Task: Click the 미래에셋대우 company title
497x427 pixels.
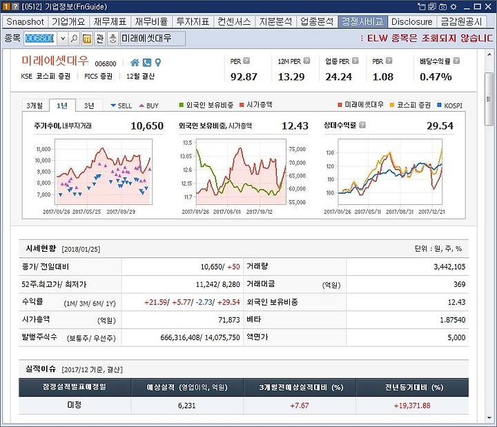Action: pos(55,61)
